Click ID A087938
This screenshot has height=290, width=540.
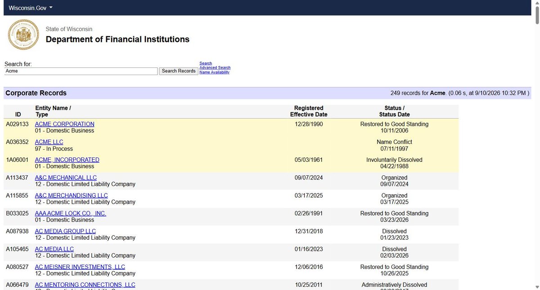[x=17, y=231]
